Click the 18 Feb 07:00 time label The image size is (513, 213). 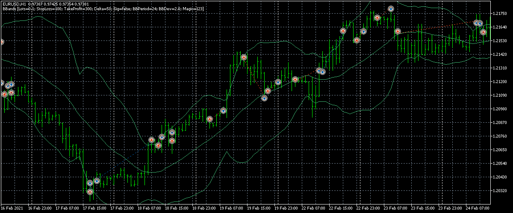click(149, 209)
